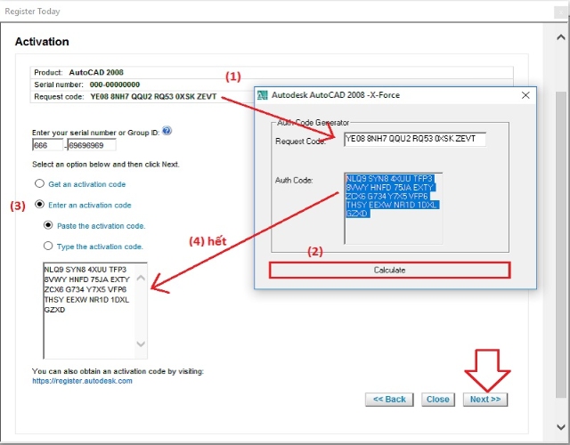Click the main window vertical scrollbar thumb

tap(561, 244)
